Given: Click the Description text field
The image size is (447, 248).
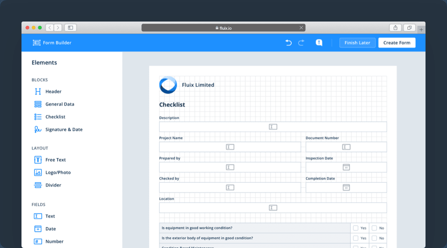Looking at the screenshot, I should pyautogui.click(x=273, y=127).
